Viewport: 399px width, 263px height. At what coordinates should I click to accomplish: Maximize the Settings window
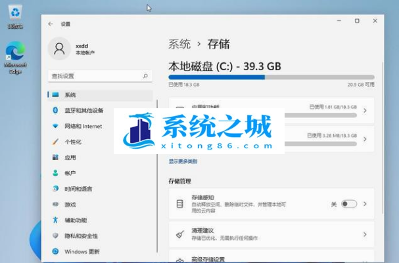357,21
